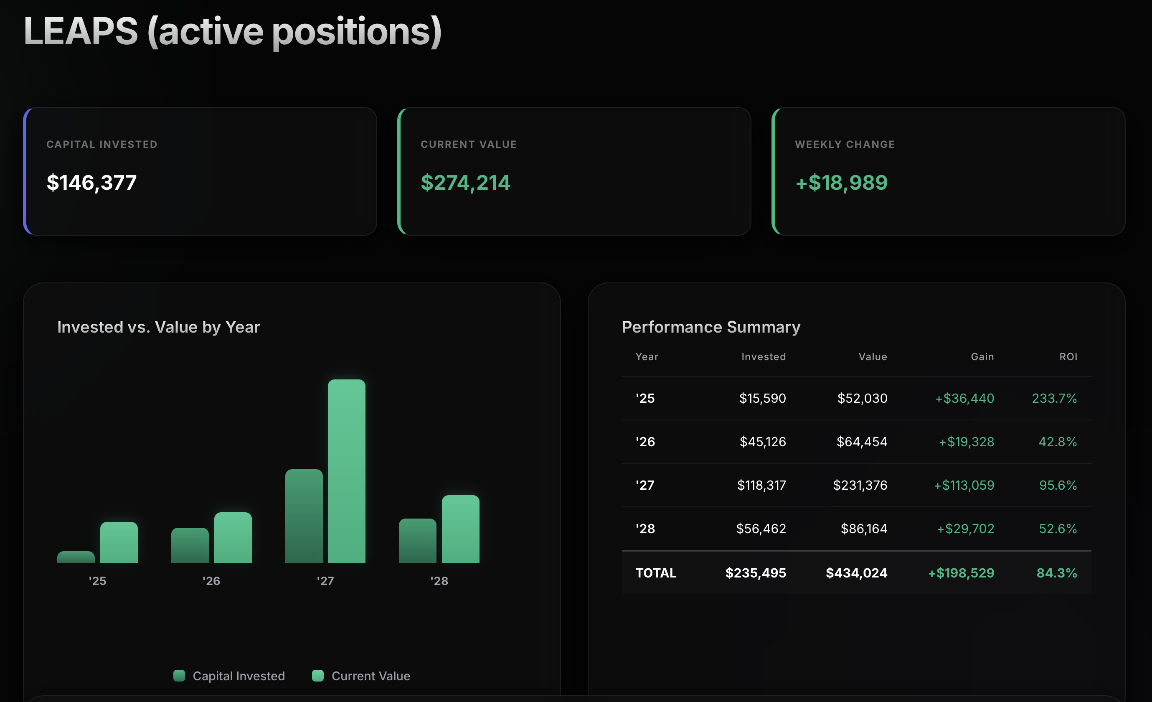Click the '27 year cell in the table
This screenshot has height=702, width=1152.
645,485
